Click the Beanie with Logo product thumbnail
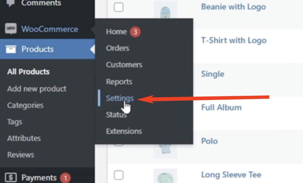 [x=165, y=10]
